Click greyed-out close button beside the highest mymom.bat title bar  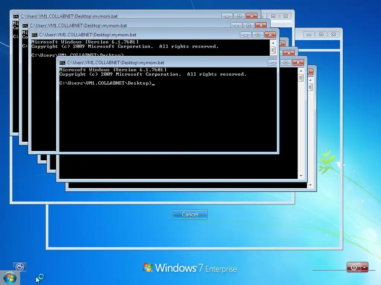click(x=285, y=16)
